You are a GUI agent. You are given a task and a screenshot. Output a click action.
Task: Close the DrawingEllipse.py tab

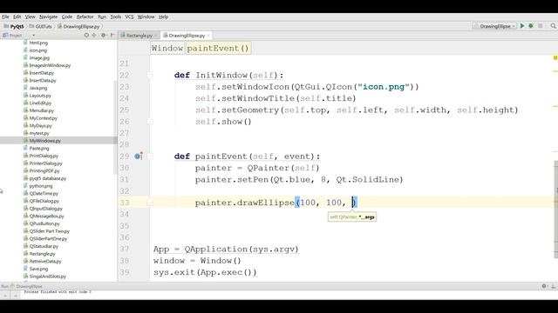[x=208, y=36]
